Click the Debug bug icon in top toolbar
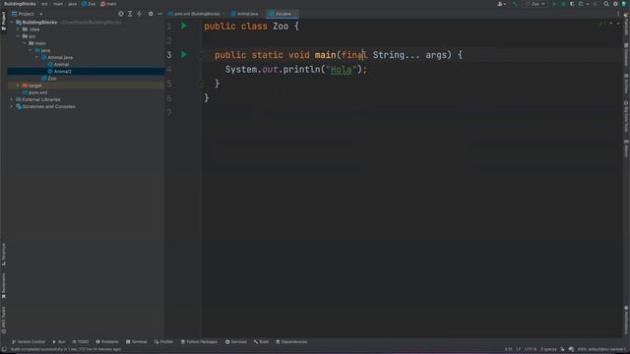This screenshot has height=354, width=630. click(563, 4)
